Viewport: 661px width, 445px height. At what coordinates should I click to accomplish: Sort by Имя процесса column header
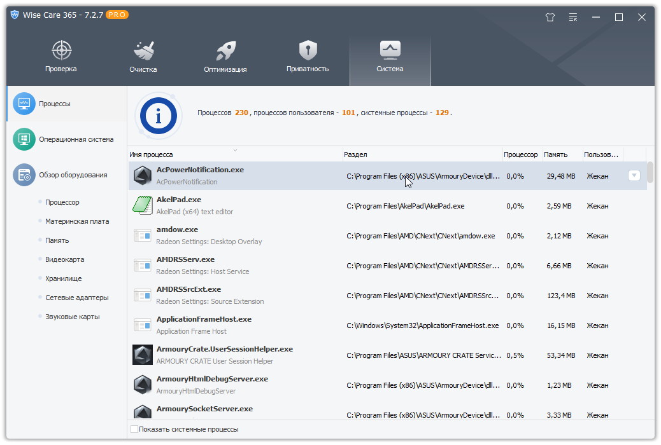235,154
